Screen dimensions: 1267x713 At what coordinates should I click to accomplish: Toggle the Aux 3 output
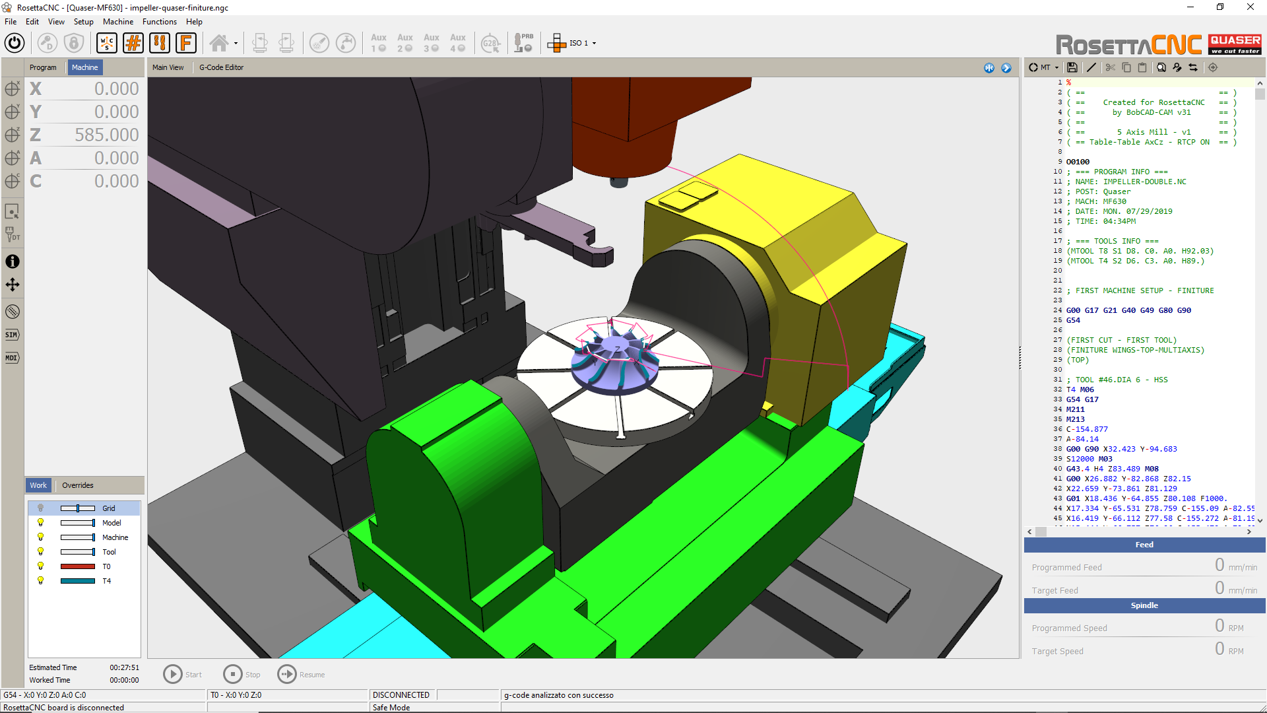(432, 43)
